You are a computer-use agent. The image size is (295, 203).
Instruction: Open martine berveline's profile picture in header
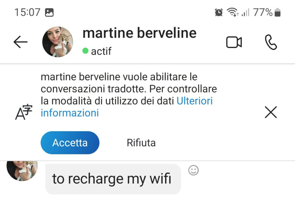(x=58, y=42)
